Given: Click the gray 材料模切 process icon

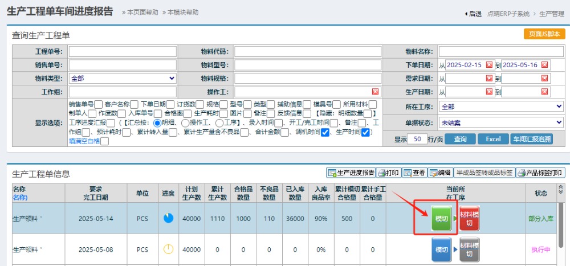Looking at the screenshot, I should [x=469, y=250].
